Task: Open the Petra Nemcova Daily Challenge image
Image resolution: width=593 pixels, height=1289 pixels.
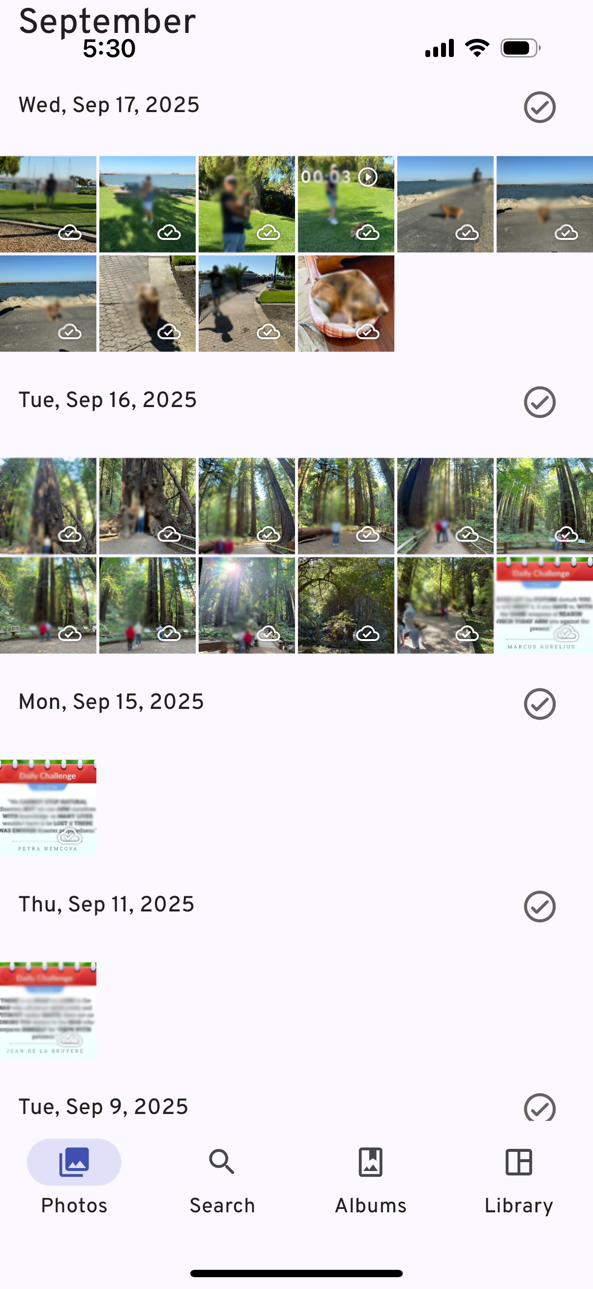Action: tap(48, 807)
